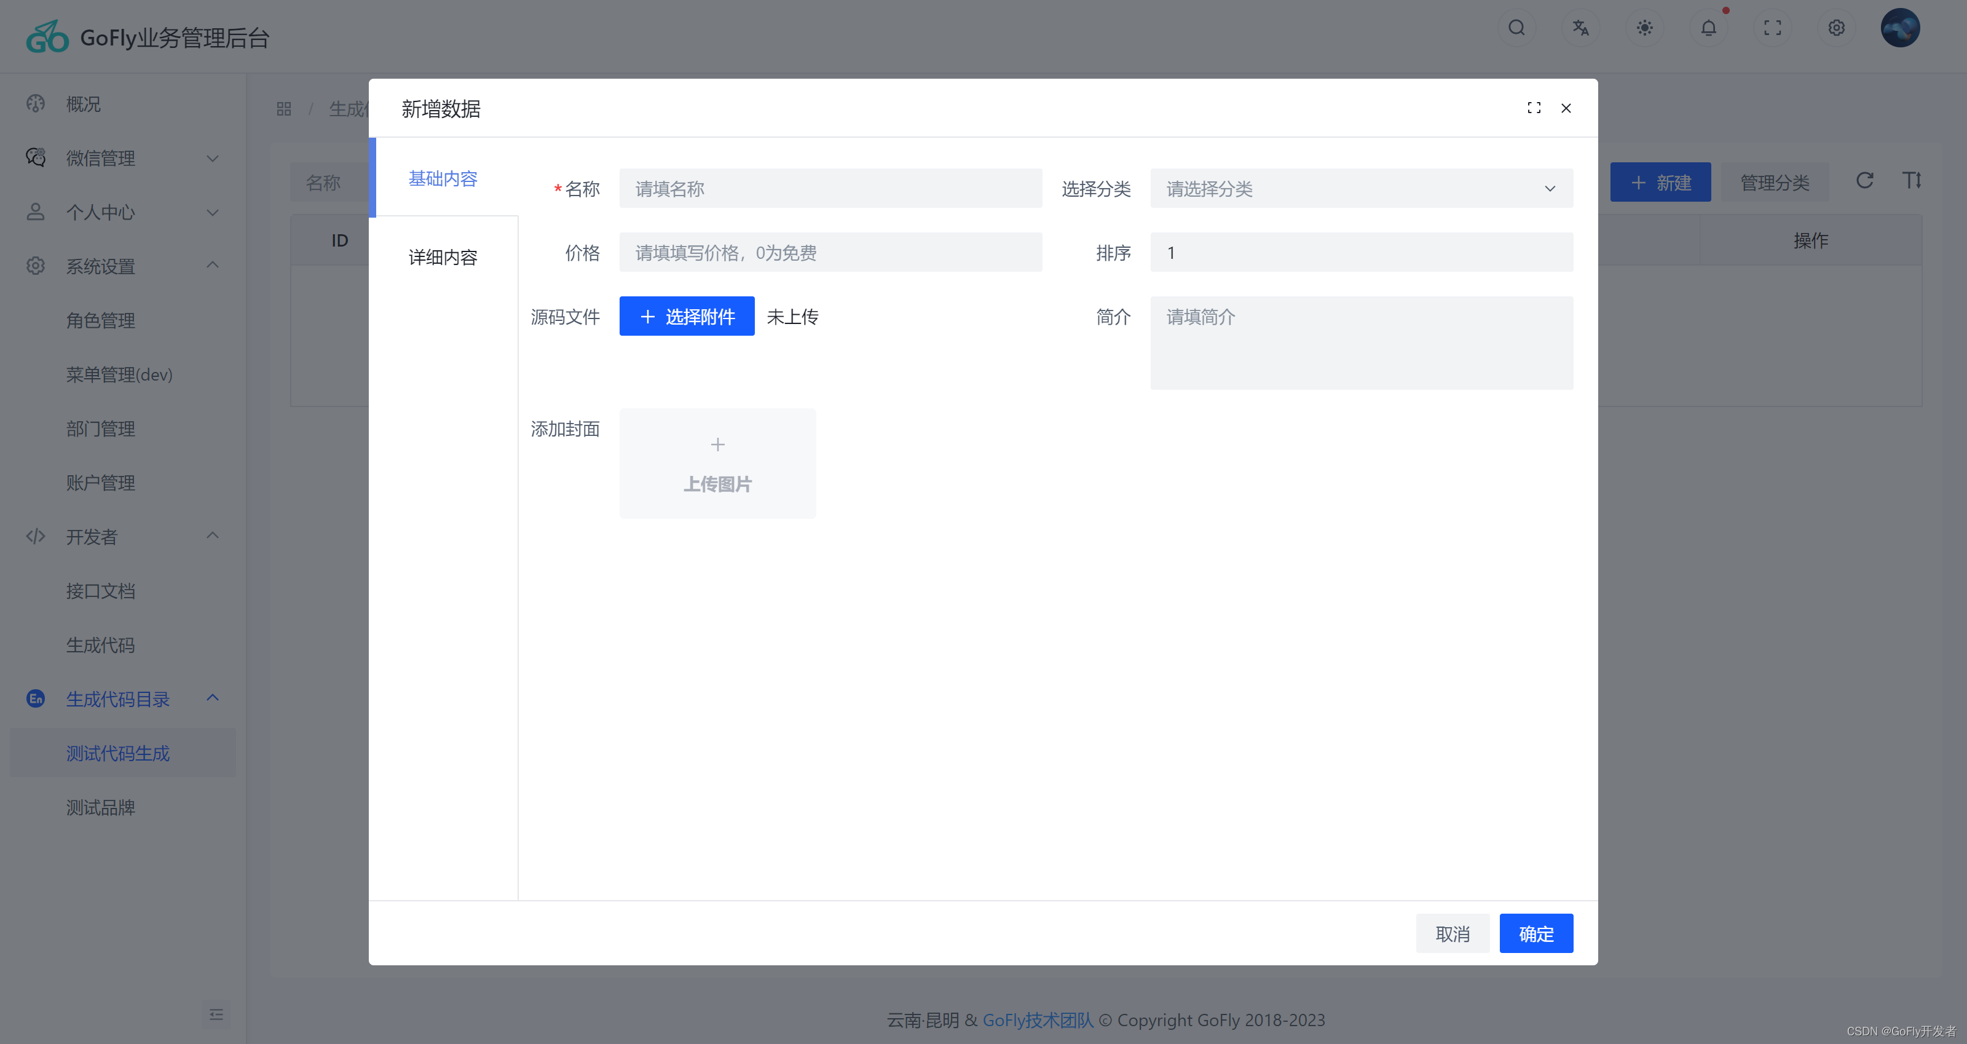Collapse the 系统设置 menu chevron
The height and width of the screenshot is (1044, 1967).
coord(213,265)
